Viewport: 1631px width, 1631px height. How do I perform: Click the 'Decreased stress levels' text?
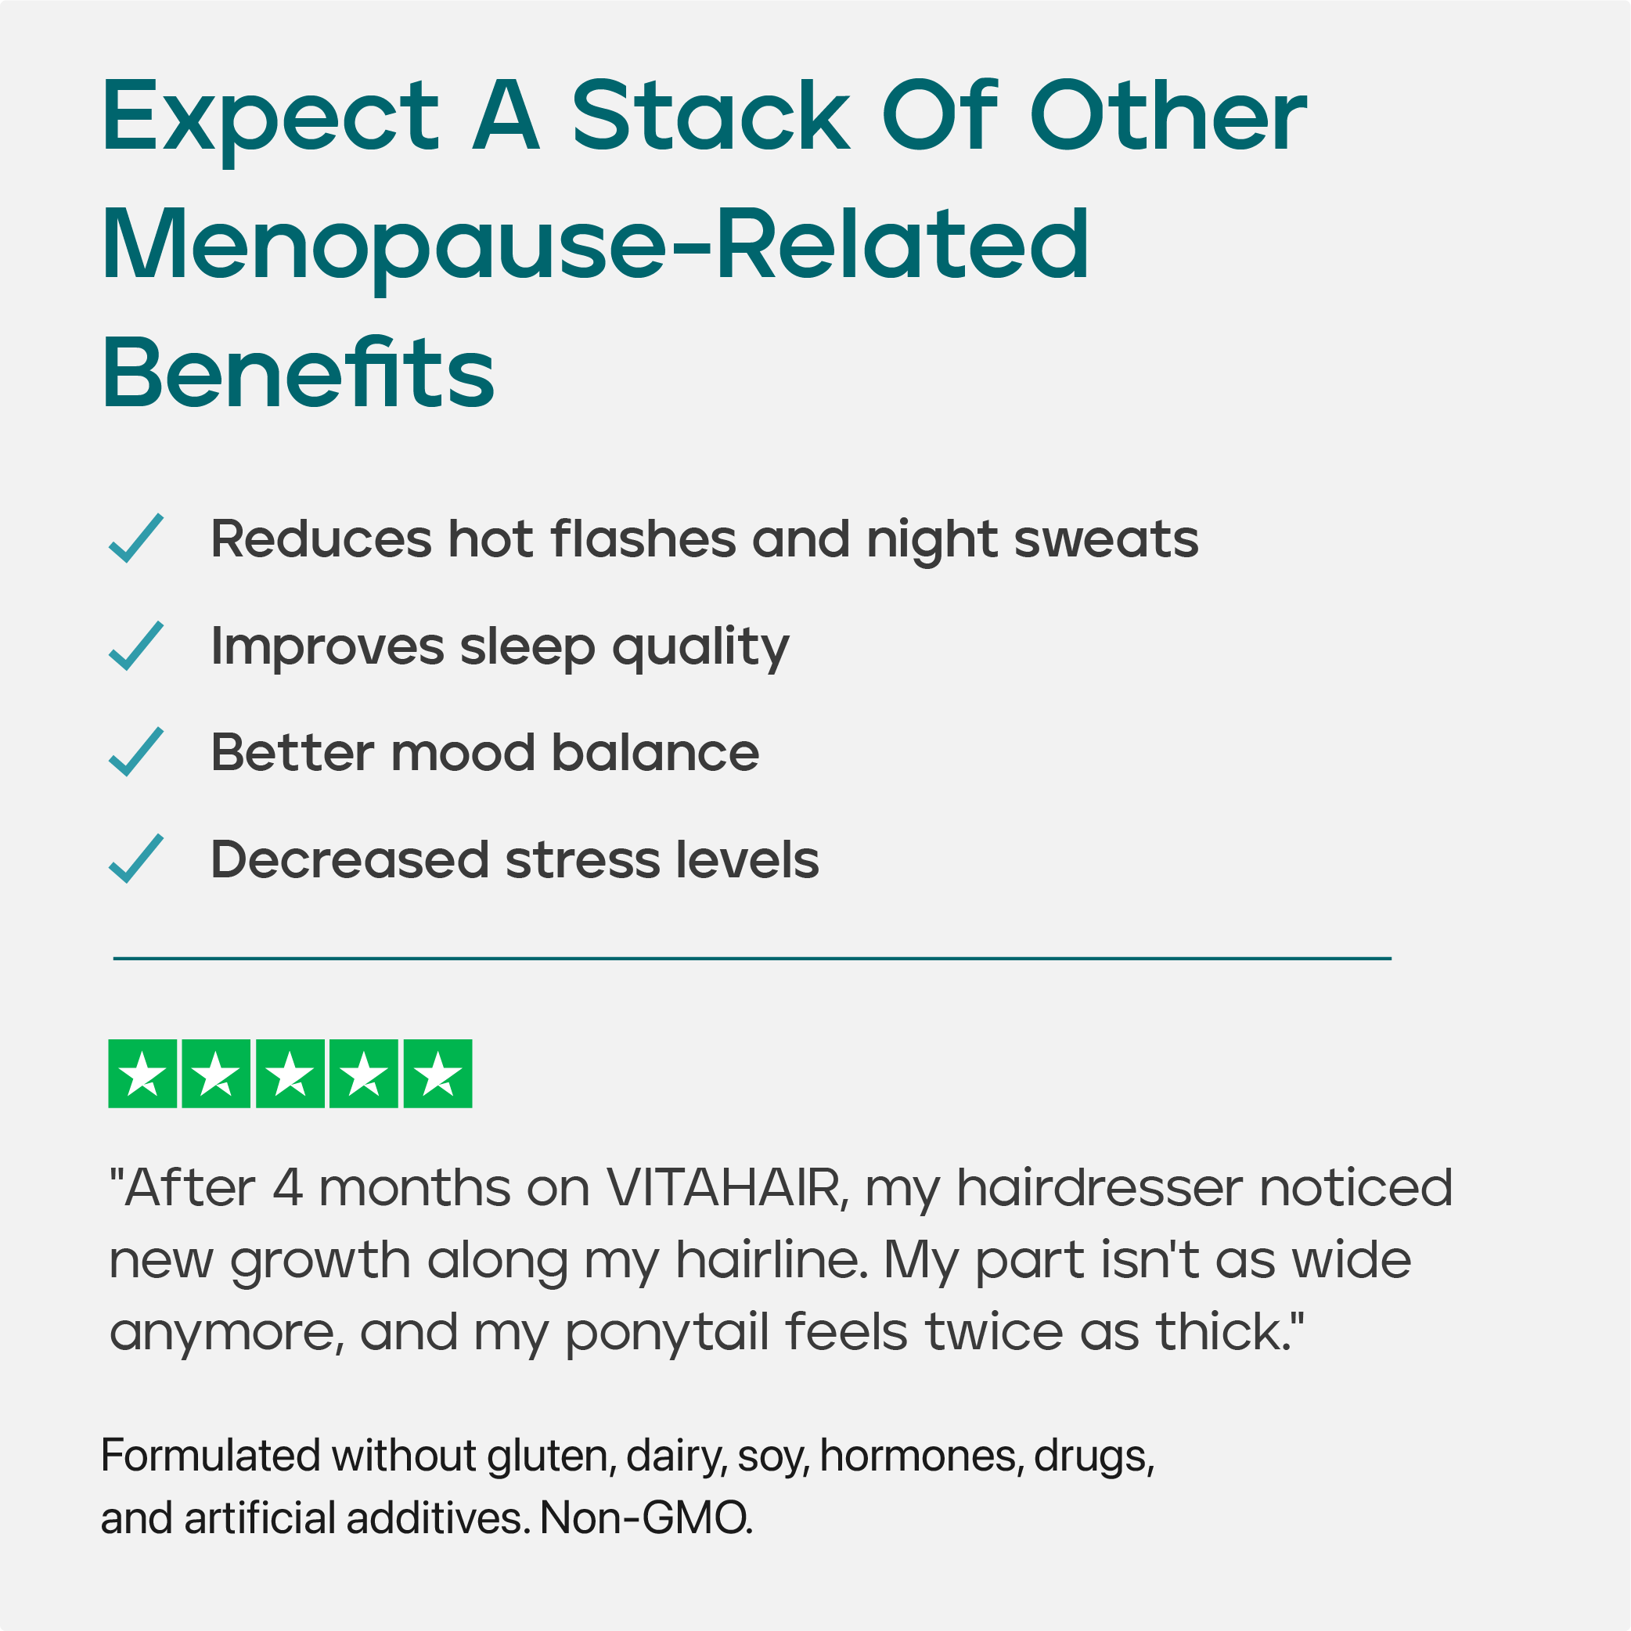pos(514,859)
